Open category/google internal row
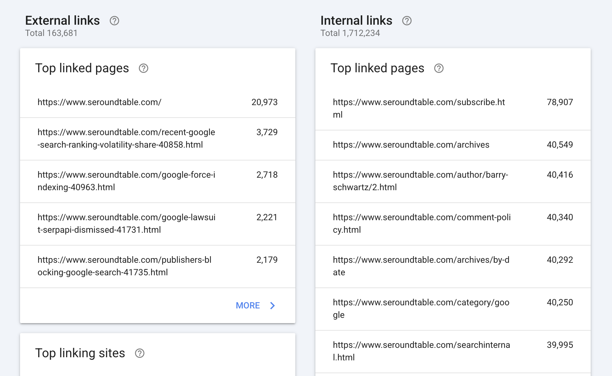This screenshot has height=376, width=612. coord(453,309)
